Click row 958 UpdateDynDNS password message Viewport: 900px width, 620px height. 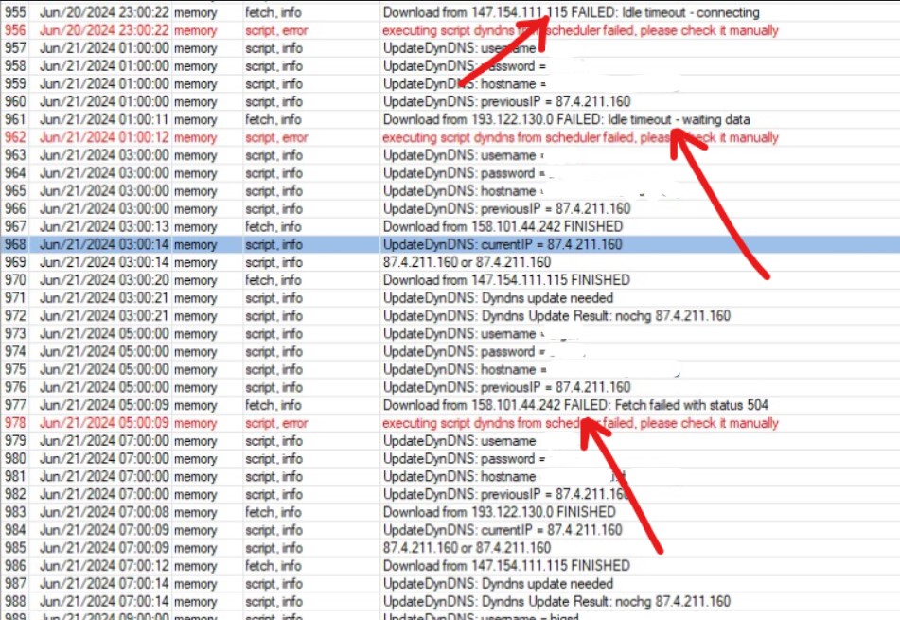click(x=465, y=65)
